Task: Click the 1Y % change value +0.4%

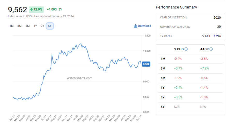Action: 178,87
